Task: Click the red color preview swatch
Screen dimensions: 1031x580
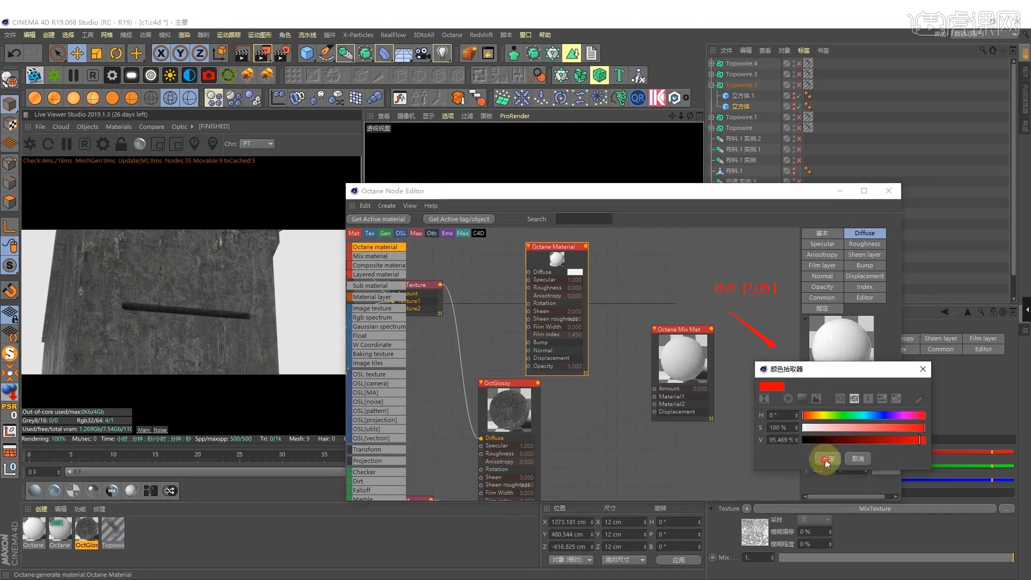Action: tap(772, 386)
